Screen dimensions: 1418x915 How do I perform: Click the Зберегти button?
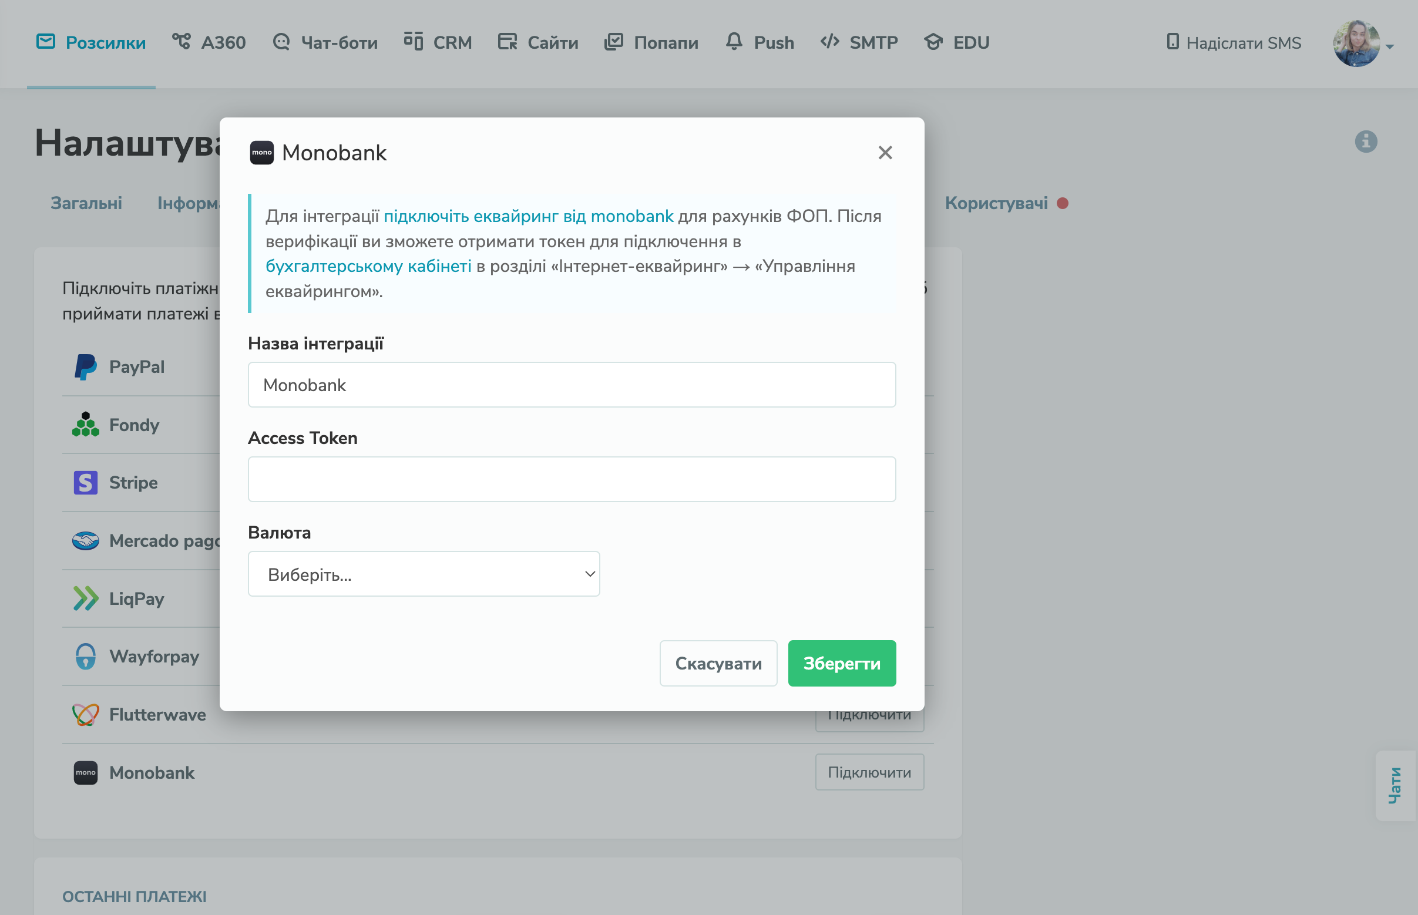842,663
